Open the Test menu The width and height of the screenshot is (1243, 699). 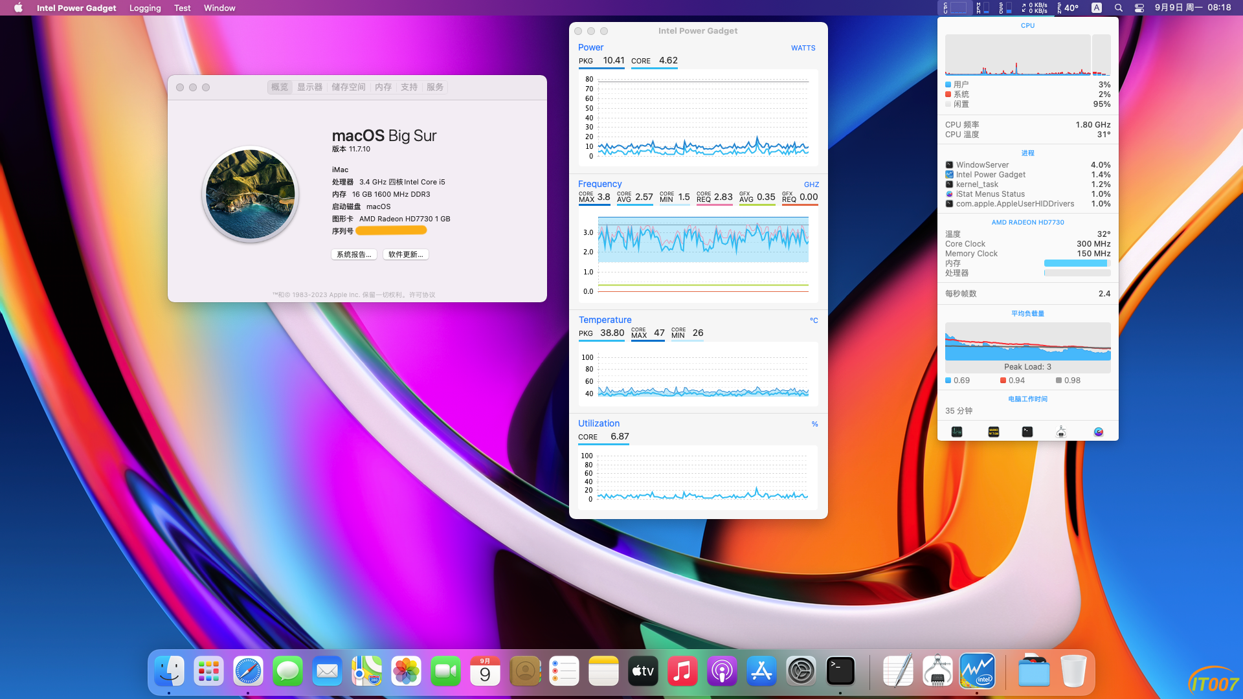coord(183,8)
